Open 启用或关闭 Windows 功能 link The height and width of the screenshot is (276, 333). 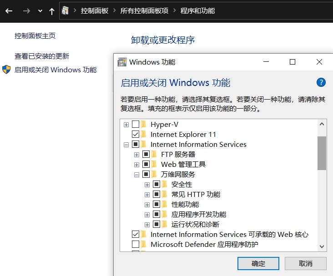point(55,70)
